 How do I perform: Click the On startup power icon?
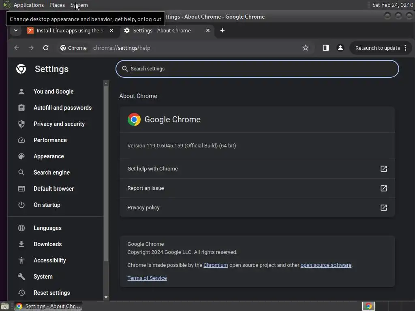click(x=21, y=205)
